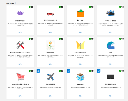Click the unlock badge on the airplane card
Screen dimensions: 128x101
[38, 71]
